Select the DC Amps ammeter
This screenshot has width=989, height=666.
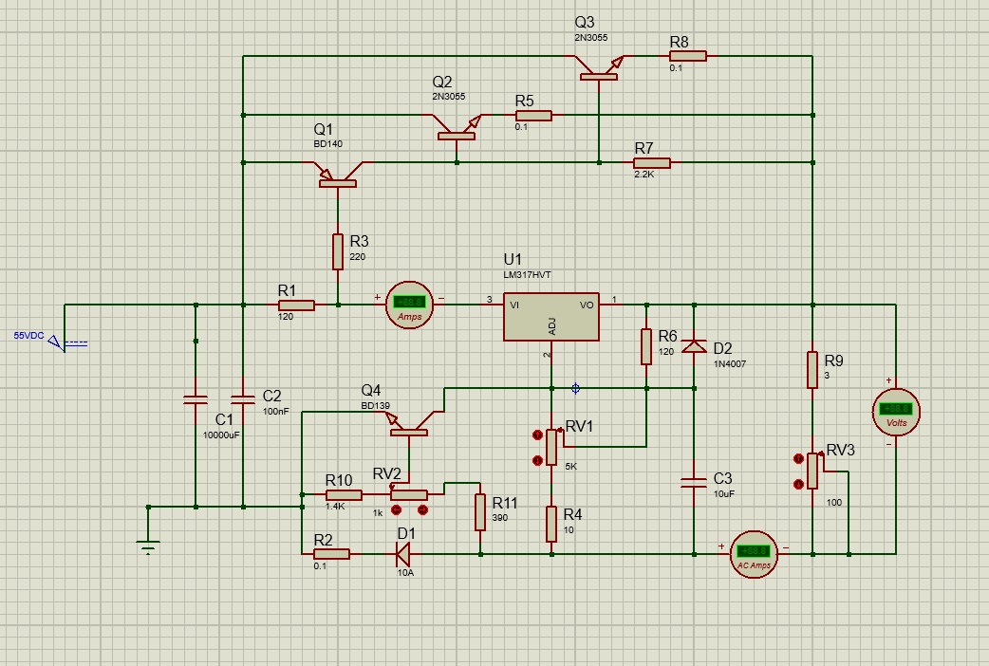(x=408, y=305)
